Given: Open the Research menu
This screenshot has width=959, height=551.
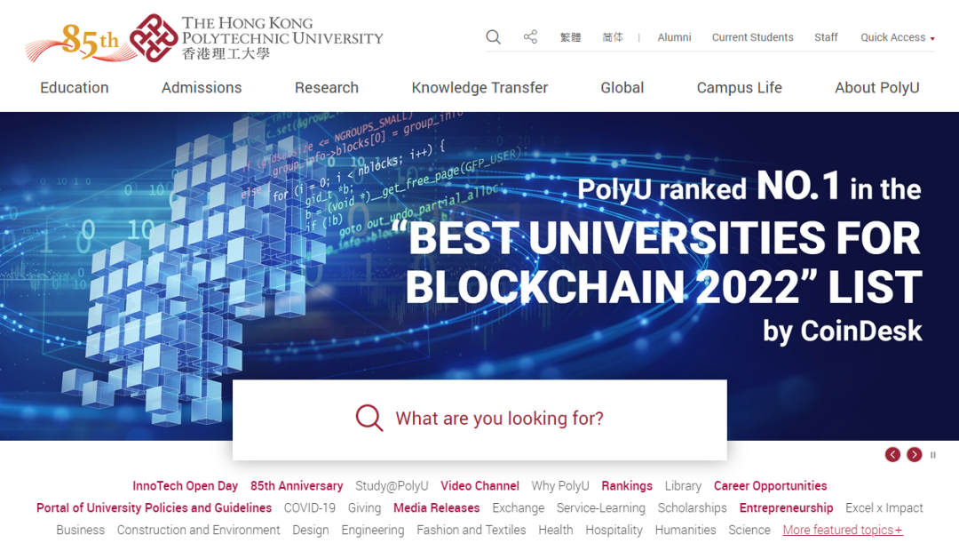Looking at the screenshot, I should tap(327, 88).
